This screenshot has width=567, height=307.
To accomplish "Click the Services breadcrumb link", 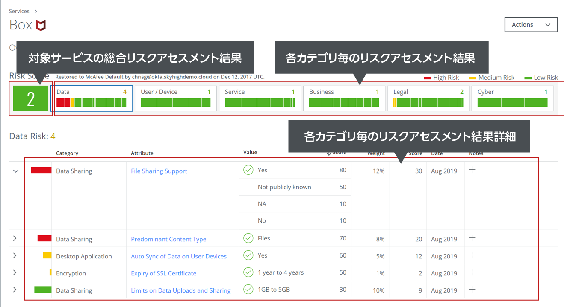I will coord(19,11).
